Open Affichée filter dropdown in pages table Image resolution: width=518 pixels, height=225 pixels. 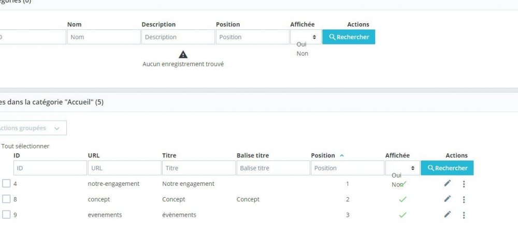point(402,168)
